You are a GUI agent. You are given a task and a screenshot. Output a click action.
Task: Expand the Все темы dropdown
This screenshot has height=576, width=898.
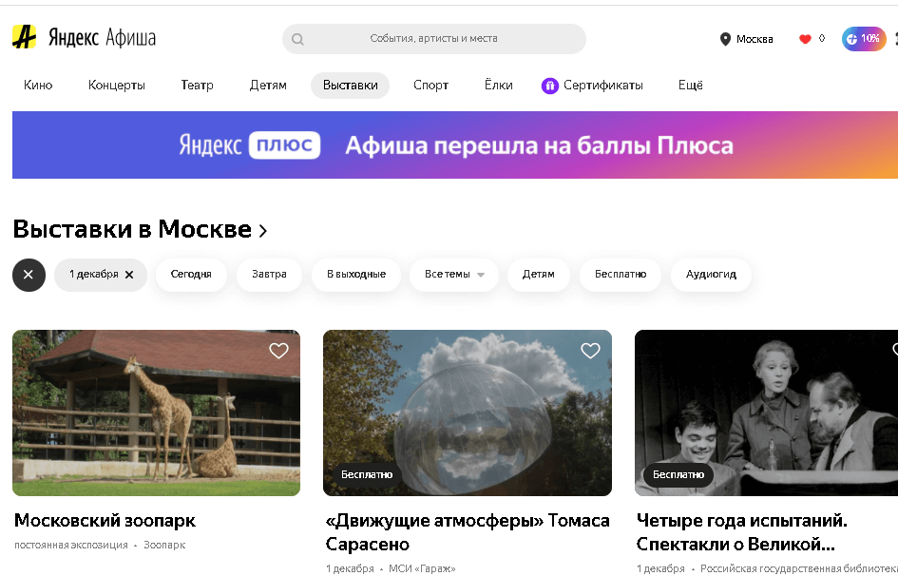tap(454, 275)
